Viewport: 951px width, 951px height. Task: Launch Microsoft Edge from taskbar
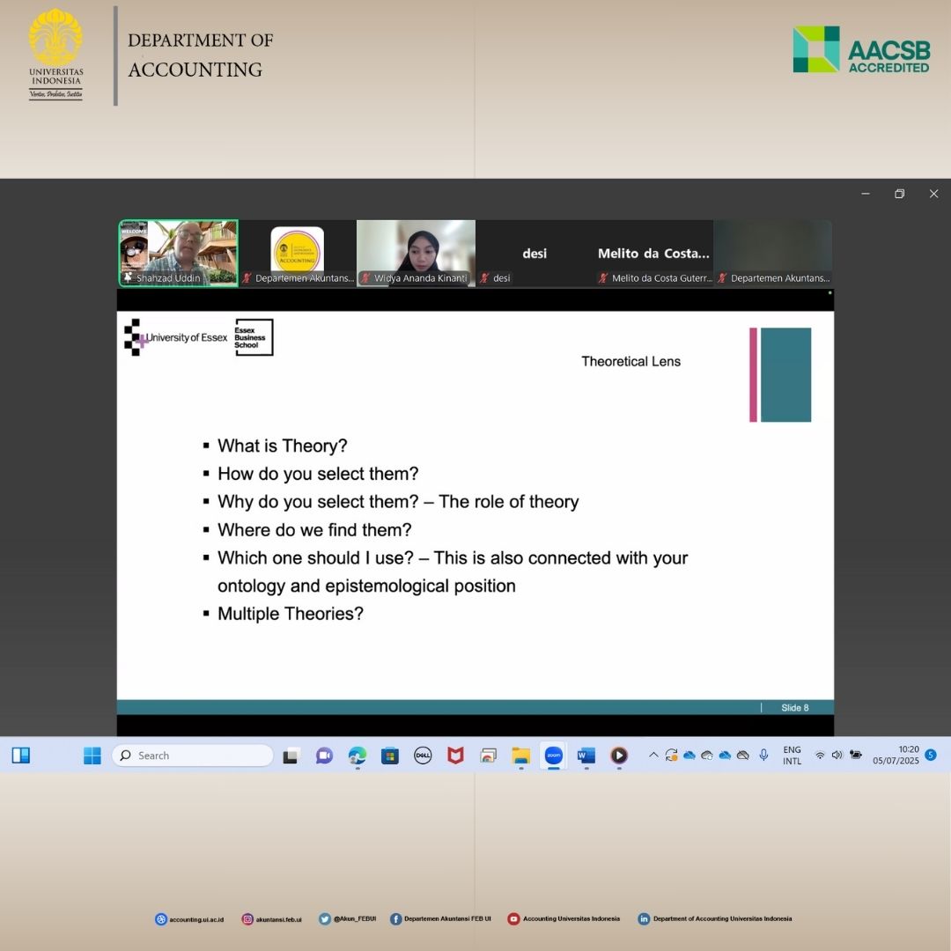point(357,756)
